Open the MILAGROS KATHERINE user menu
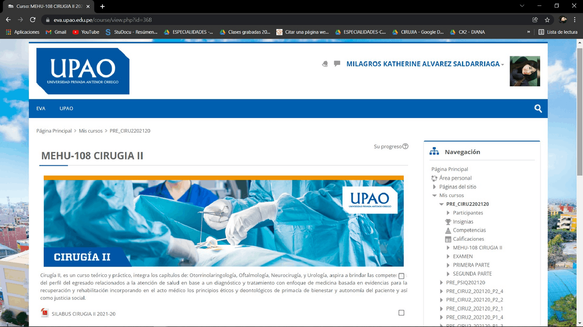583x327 pixels. click(x=424, y=64)
